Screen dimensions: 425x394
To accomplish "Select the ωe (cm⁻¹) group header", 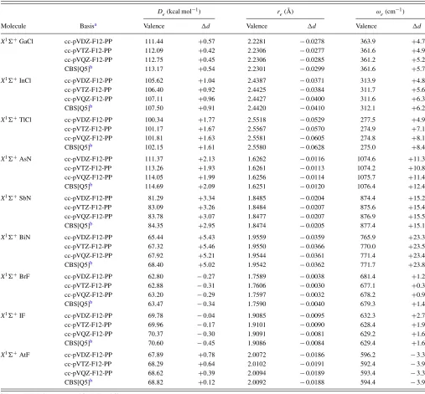I will (x=390, y=12).
